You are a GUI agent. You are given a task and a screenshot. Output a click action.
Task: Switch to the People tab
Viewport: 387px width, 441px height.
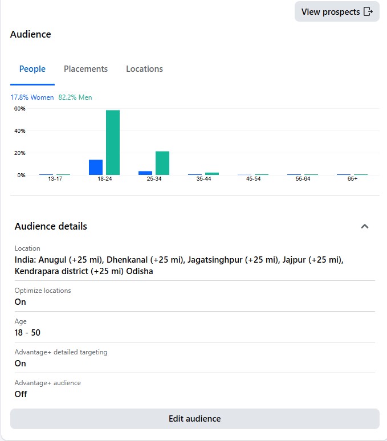pyautogui.click(x=32, y=69)
